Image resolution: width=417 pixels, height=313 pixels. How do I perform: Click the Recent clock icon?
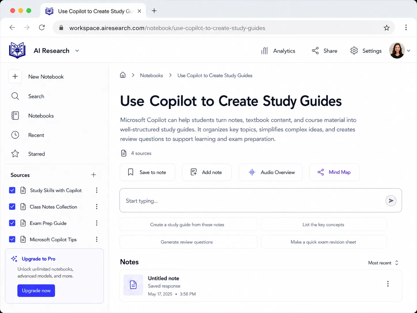pyautogui.click(x=15, y=135)
